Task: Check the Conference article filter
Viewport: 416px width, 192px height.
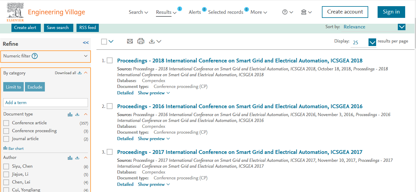Action: click(6, 123)
